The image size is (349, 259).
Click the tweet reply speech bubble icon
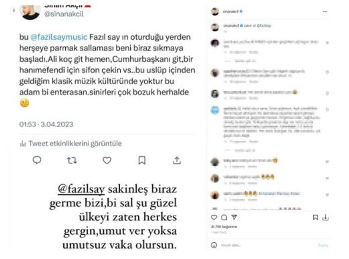(37, 160)
